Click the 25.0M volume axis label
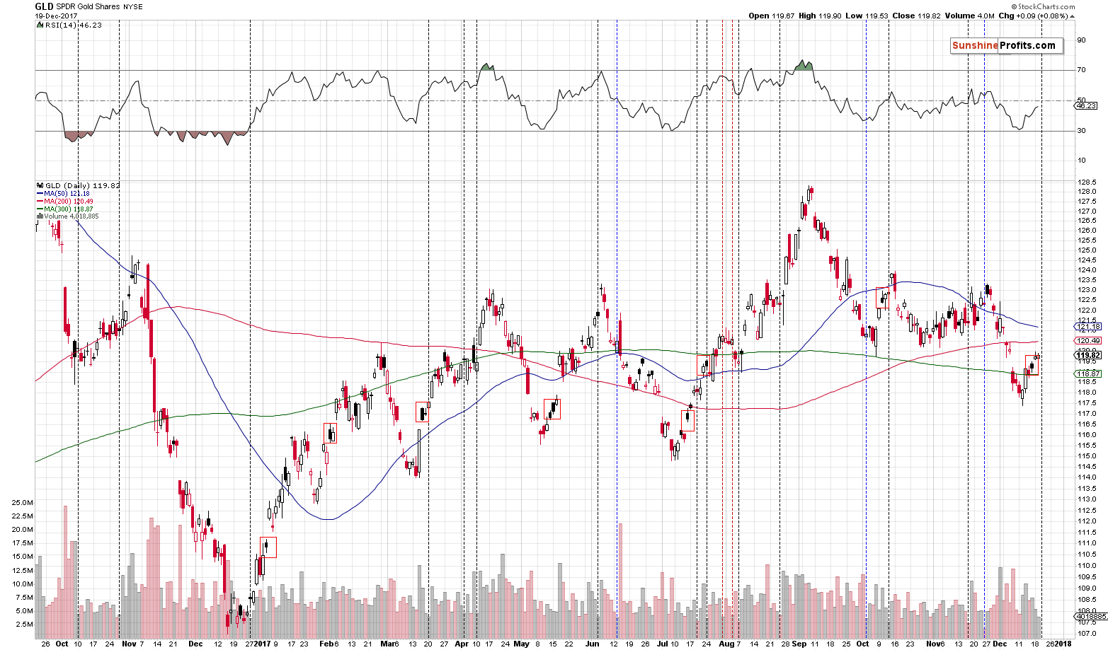The height and width of the screenshot is (650, 1108). [22, 502]
